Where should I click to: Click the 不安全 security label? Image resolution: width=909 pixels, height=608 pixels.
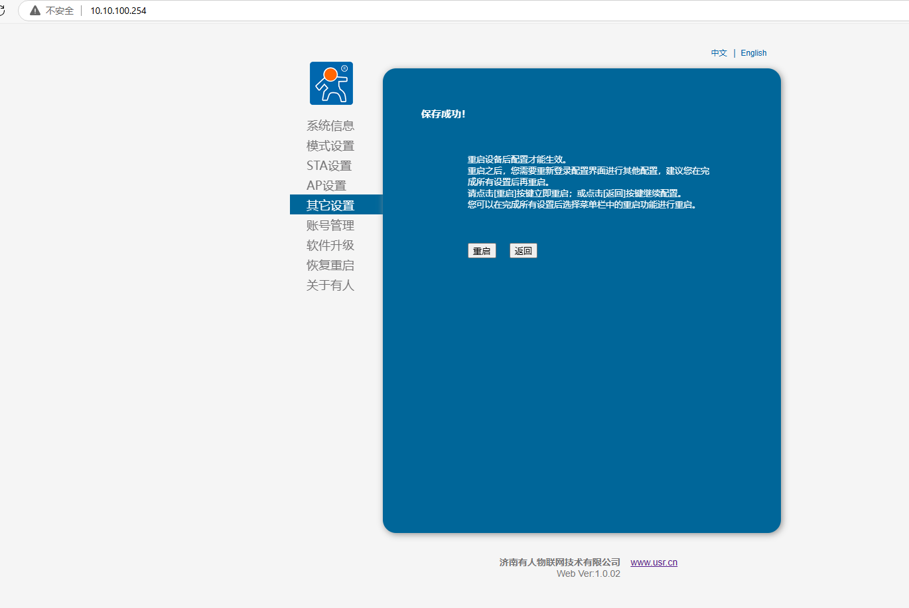(x=59, y=11)
